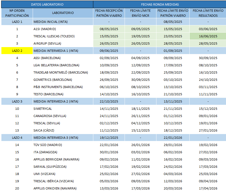This screenshot has width=226, height=192.
Task: Click the FECHAS RONDA MEDIDAS header
Action: coord(160,4)
